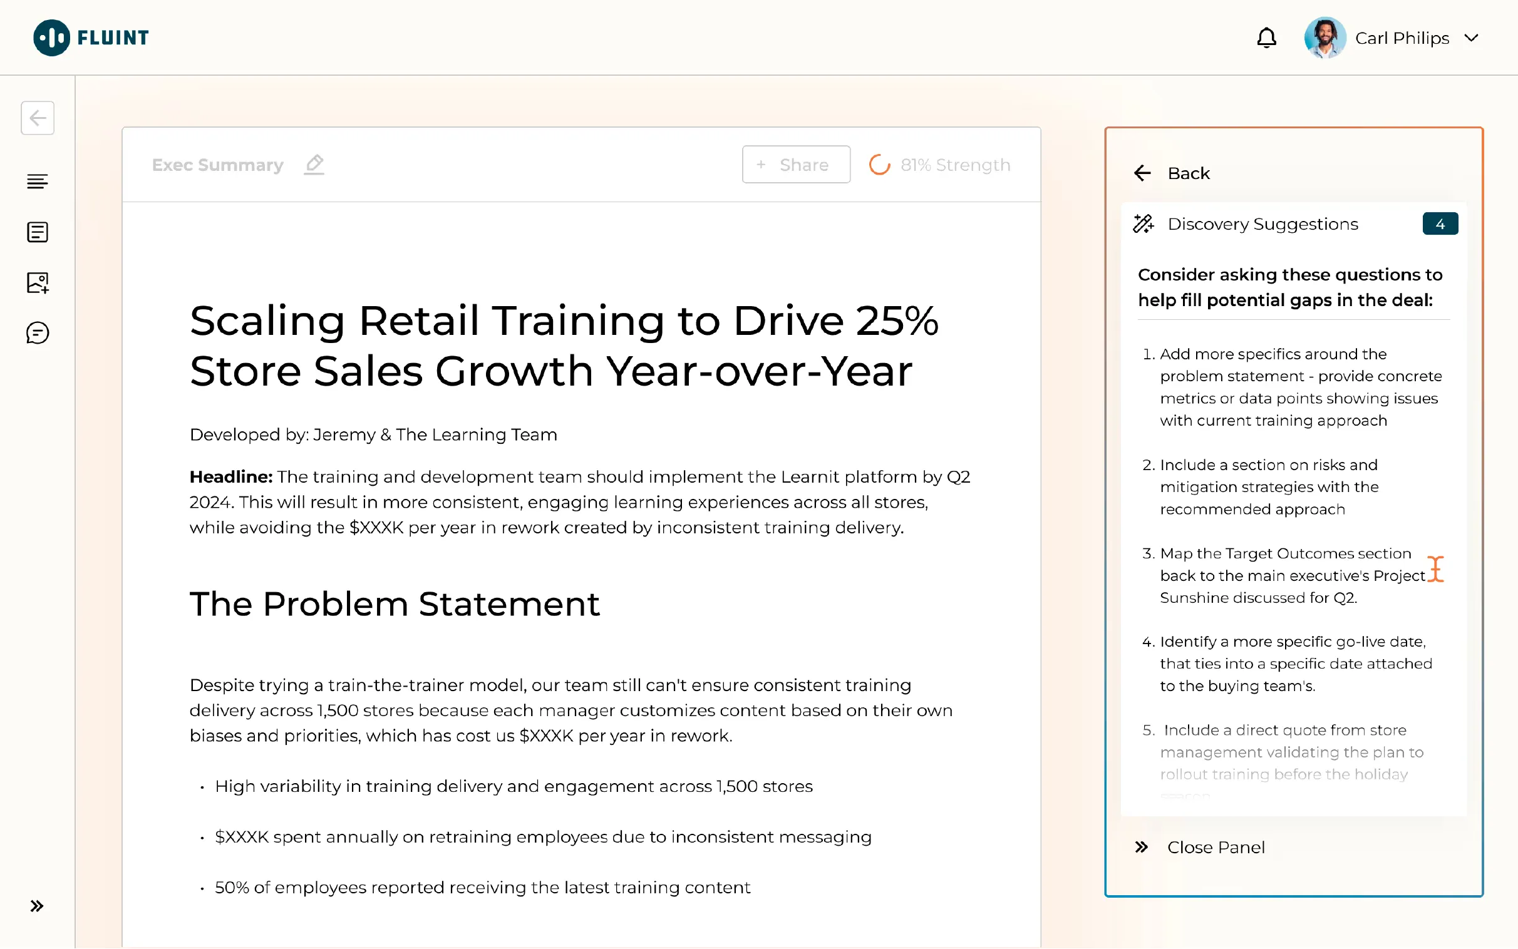1518x949 pixels.
Task: Click the Fluint logo
Action: [x=91, y=38]
